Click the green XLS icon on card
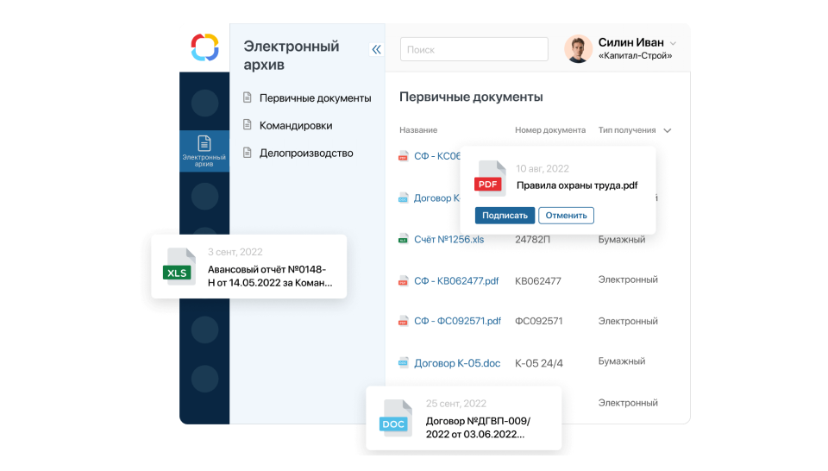 coord(179,267)
